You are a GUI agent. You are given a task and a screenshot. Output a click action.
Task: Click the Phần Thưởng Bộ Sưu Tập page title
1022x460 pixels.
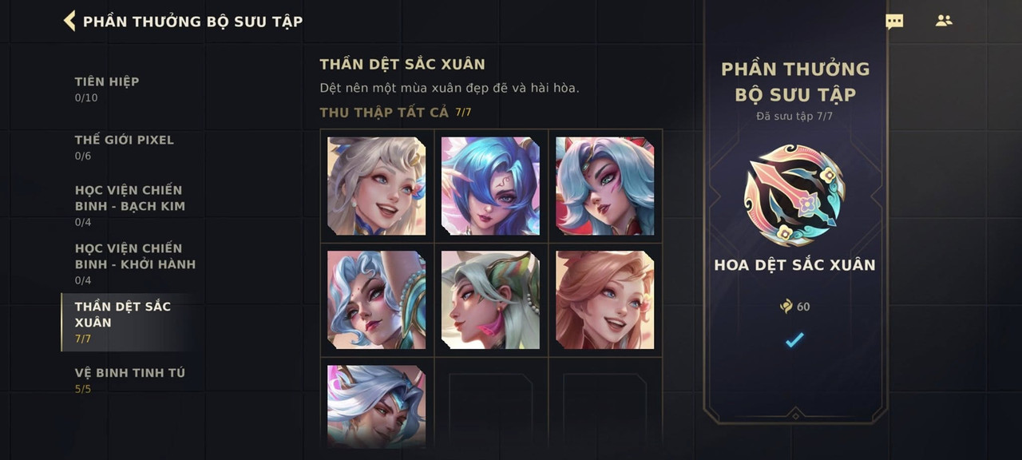click(193, 22)
